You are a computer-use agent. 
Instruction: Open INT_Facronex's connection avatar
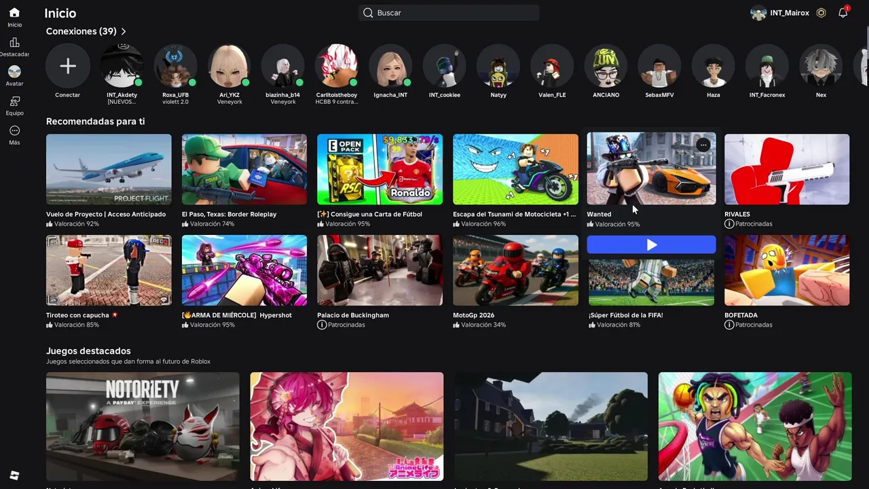(x=767, y=66)
